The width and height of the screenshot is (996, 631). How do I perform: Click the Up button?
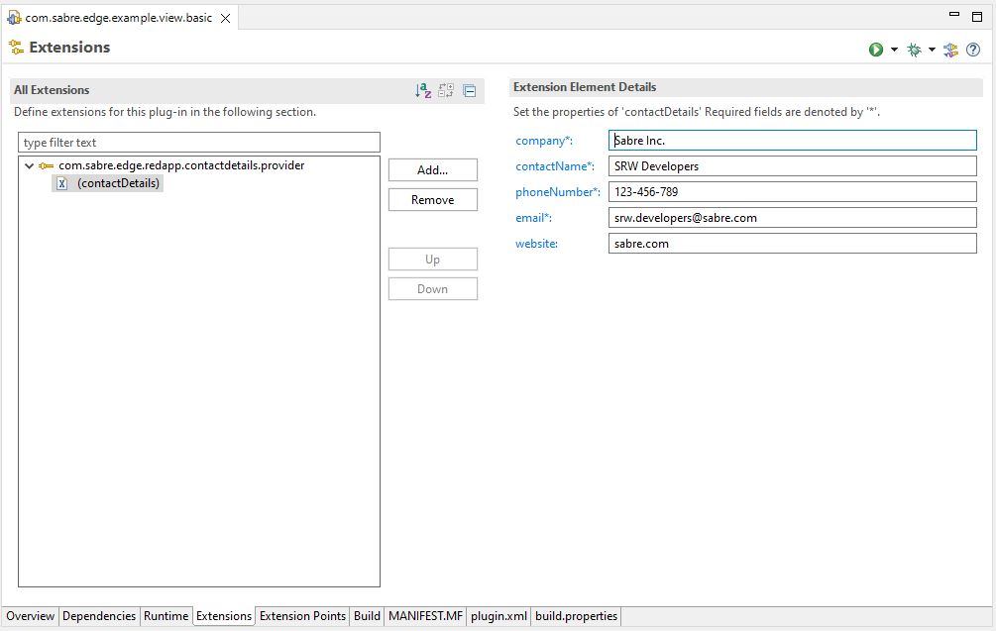pos(432,259)
